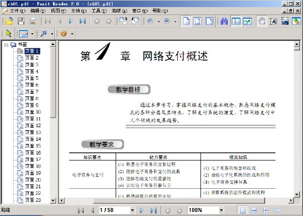The image size is (303, 216).
Task: Click the orange help icon
Action: tap(64, 34)
